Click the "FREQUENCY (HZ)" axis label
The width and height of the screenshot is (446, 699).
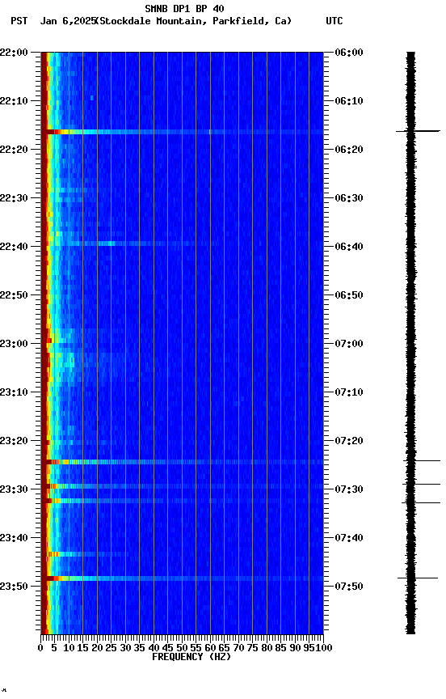click(x=191, y=657)
